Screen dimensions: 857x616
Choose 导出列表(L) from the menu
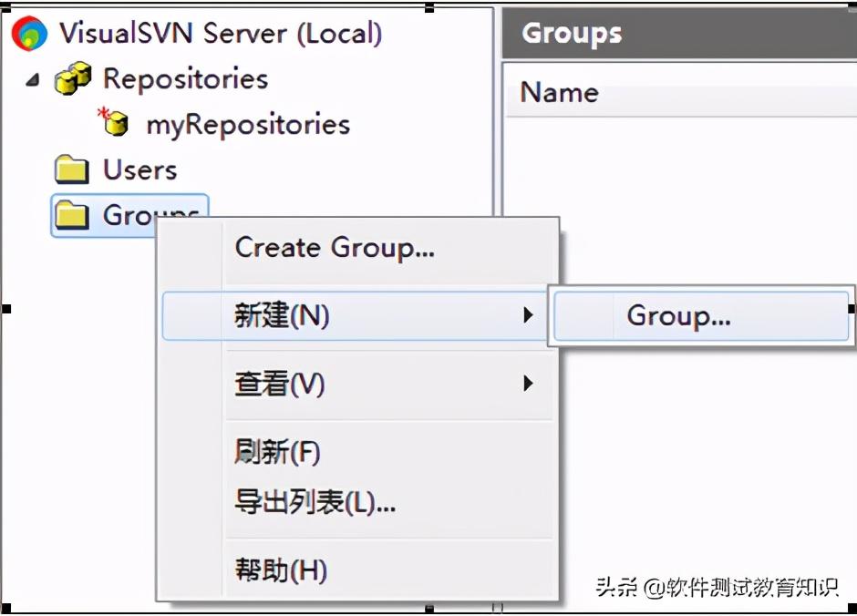point(315,500)
